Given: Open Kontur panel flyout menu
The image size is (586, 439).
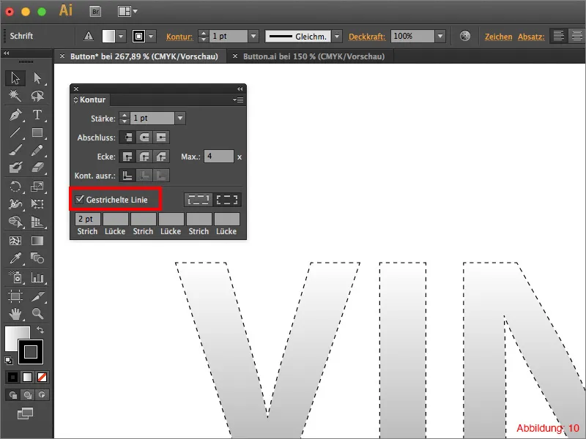Looking at the screenshot, I should 238,100.
